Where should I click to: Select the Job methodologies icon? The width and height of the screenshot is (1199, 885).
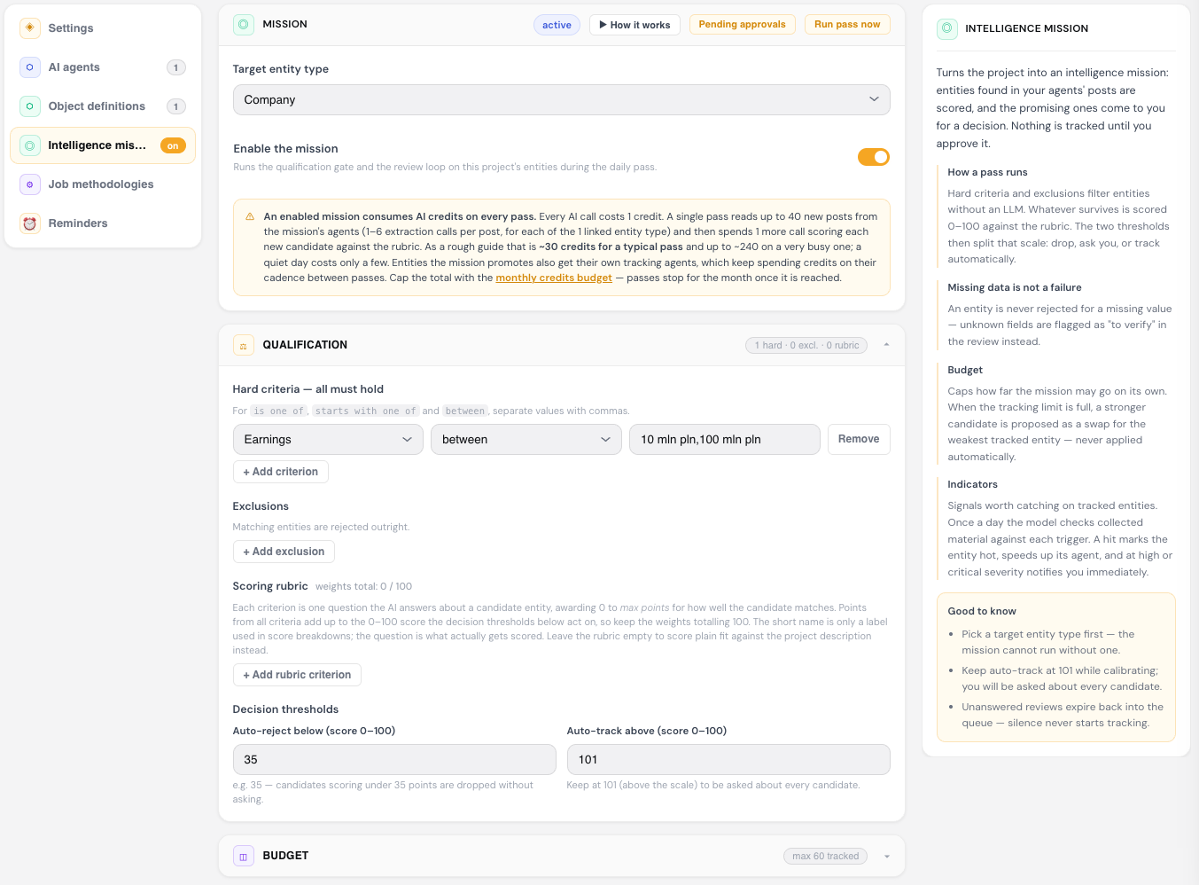click(x=30, y=184)
